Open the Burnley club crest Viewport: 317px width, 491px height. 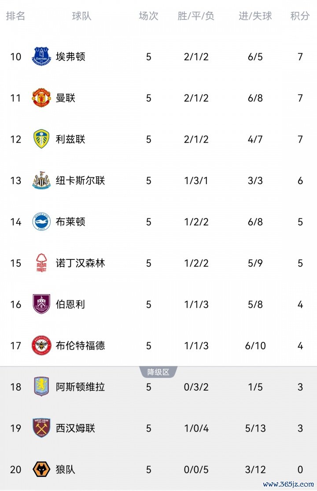point(41,304)
